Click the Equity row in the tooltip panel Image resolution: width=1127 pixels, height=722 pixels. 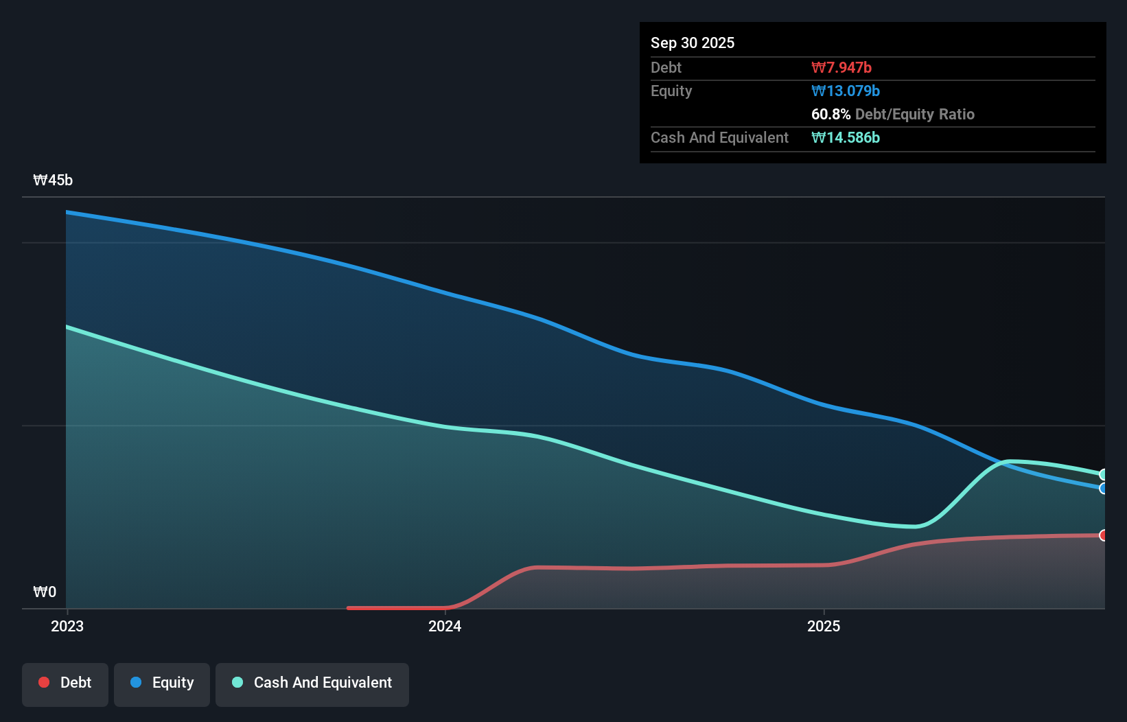671,91
